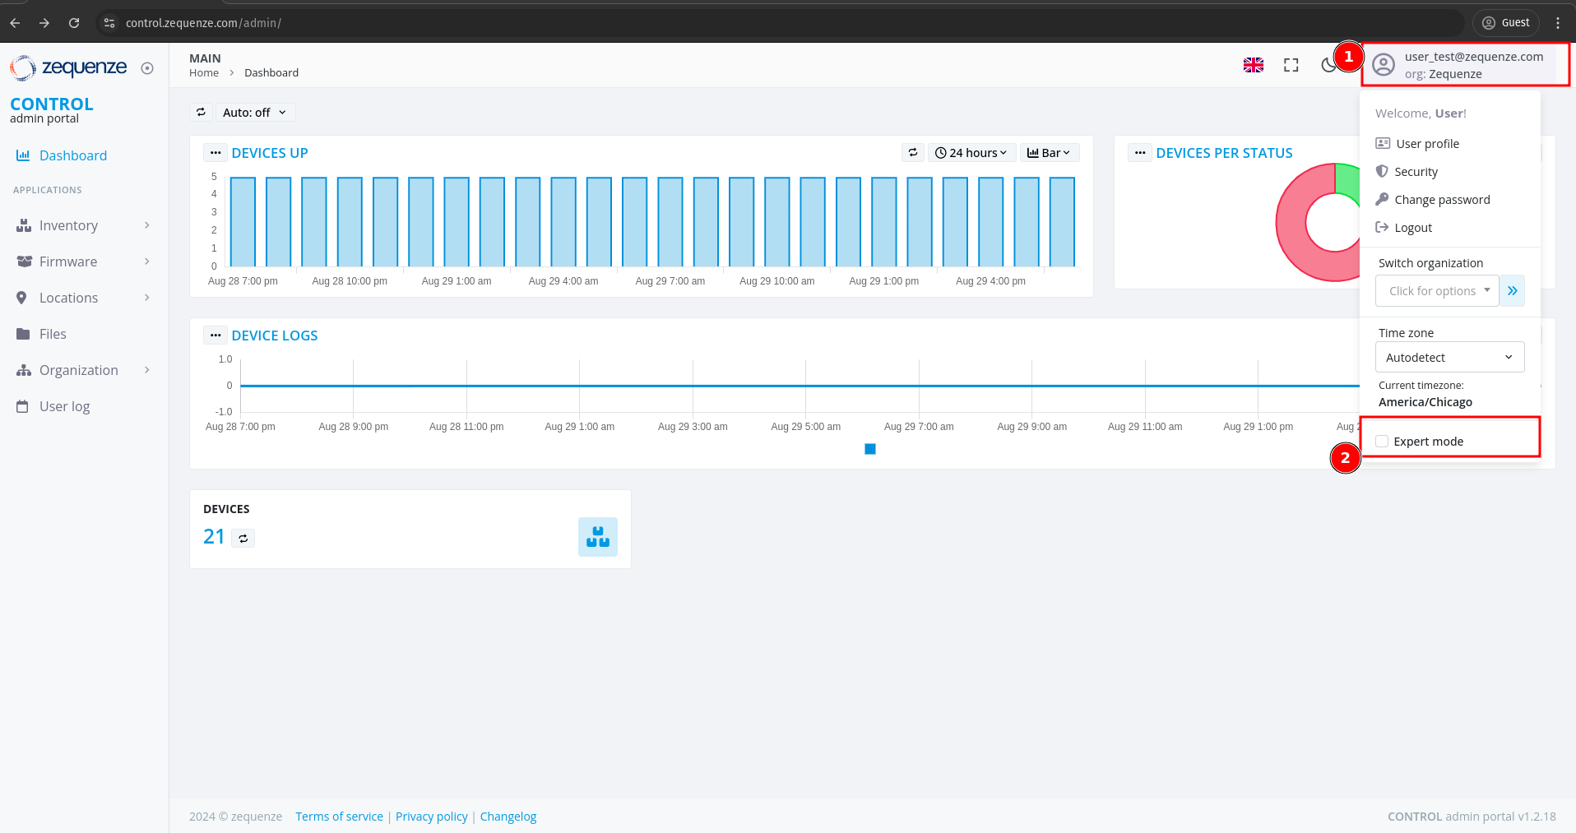Choose Logout in the user menu
The height and width of the screenshot is (833, 1576).
click(x=1412, y=228)
